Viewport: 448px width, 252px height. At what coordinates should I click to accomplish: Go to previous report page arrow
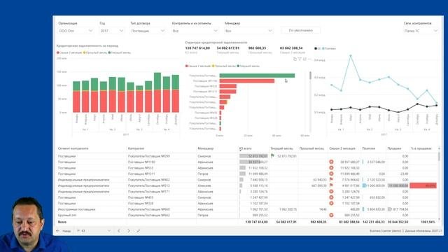119,231
